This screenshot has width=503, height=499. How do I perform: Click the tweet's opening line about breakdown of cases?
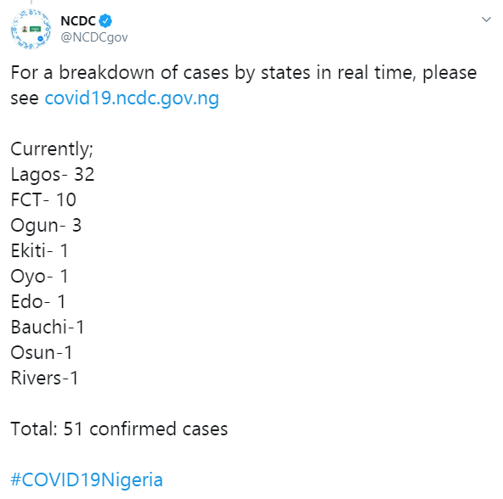pos(244,73)
